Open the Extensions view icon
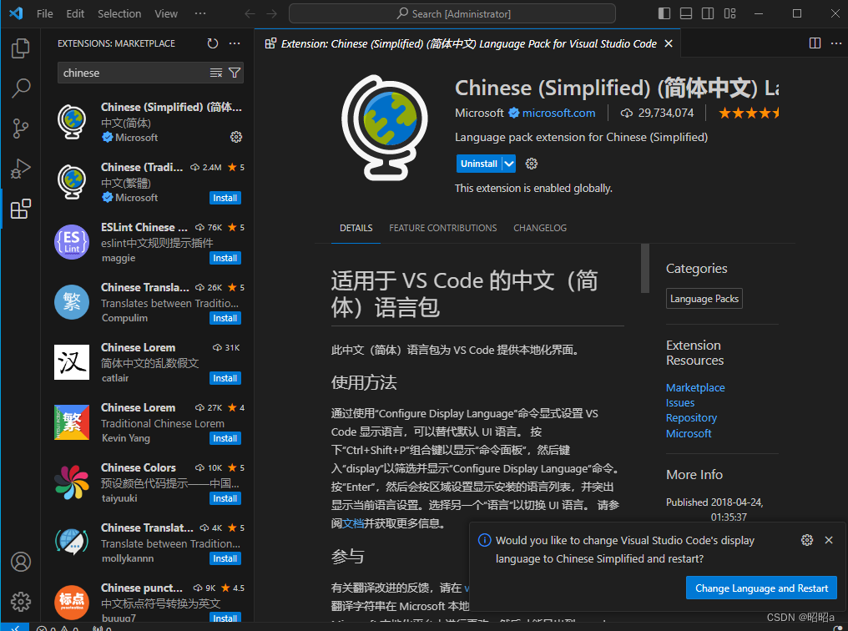This screenshot has width=848, height=631. click(21, 209)
